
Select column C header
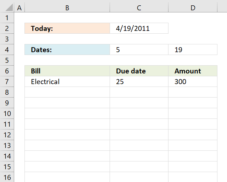[x=139, y=7]
